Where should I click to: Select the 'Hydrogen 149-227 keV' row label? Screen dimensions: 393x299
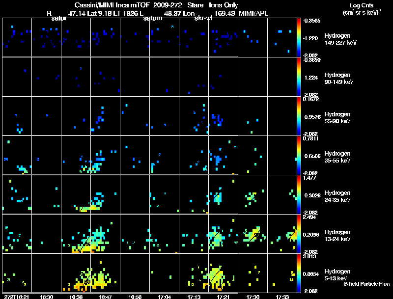[x=340, y=39]
